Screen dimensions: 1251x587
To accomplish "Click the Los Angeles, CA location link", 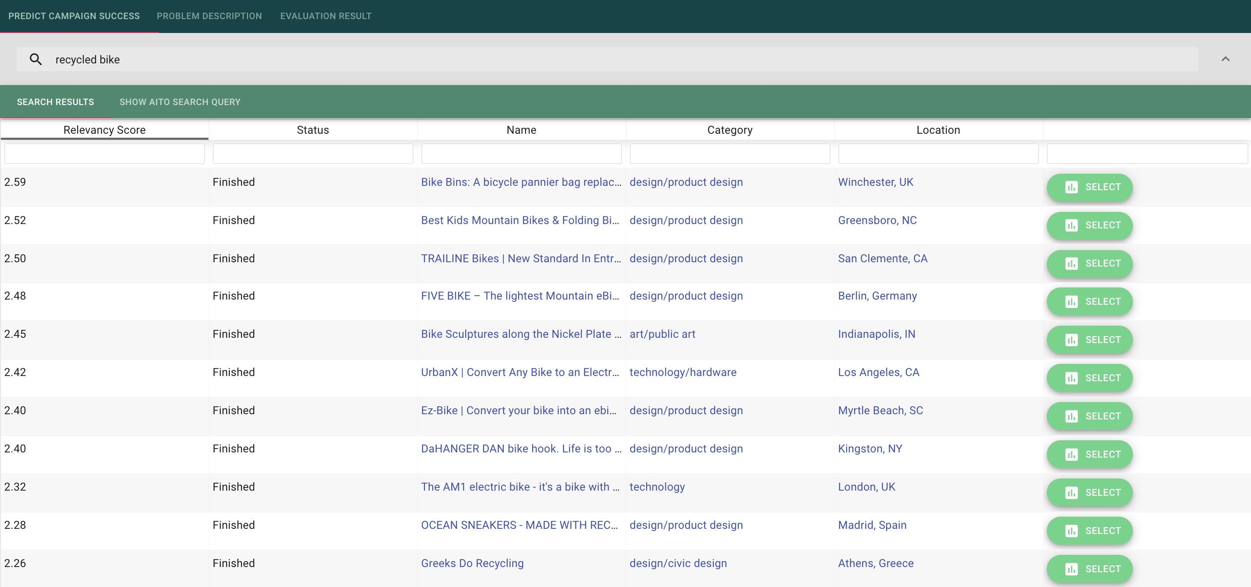I will pos(878,373).
